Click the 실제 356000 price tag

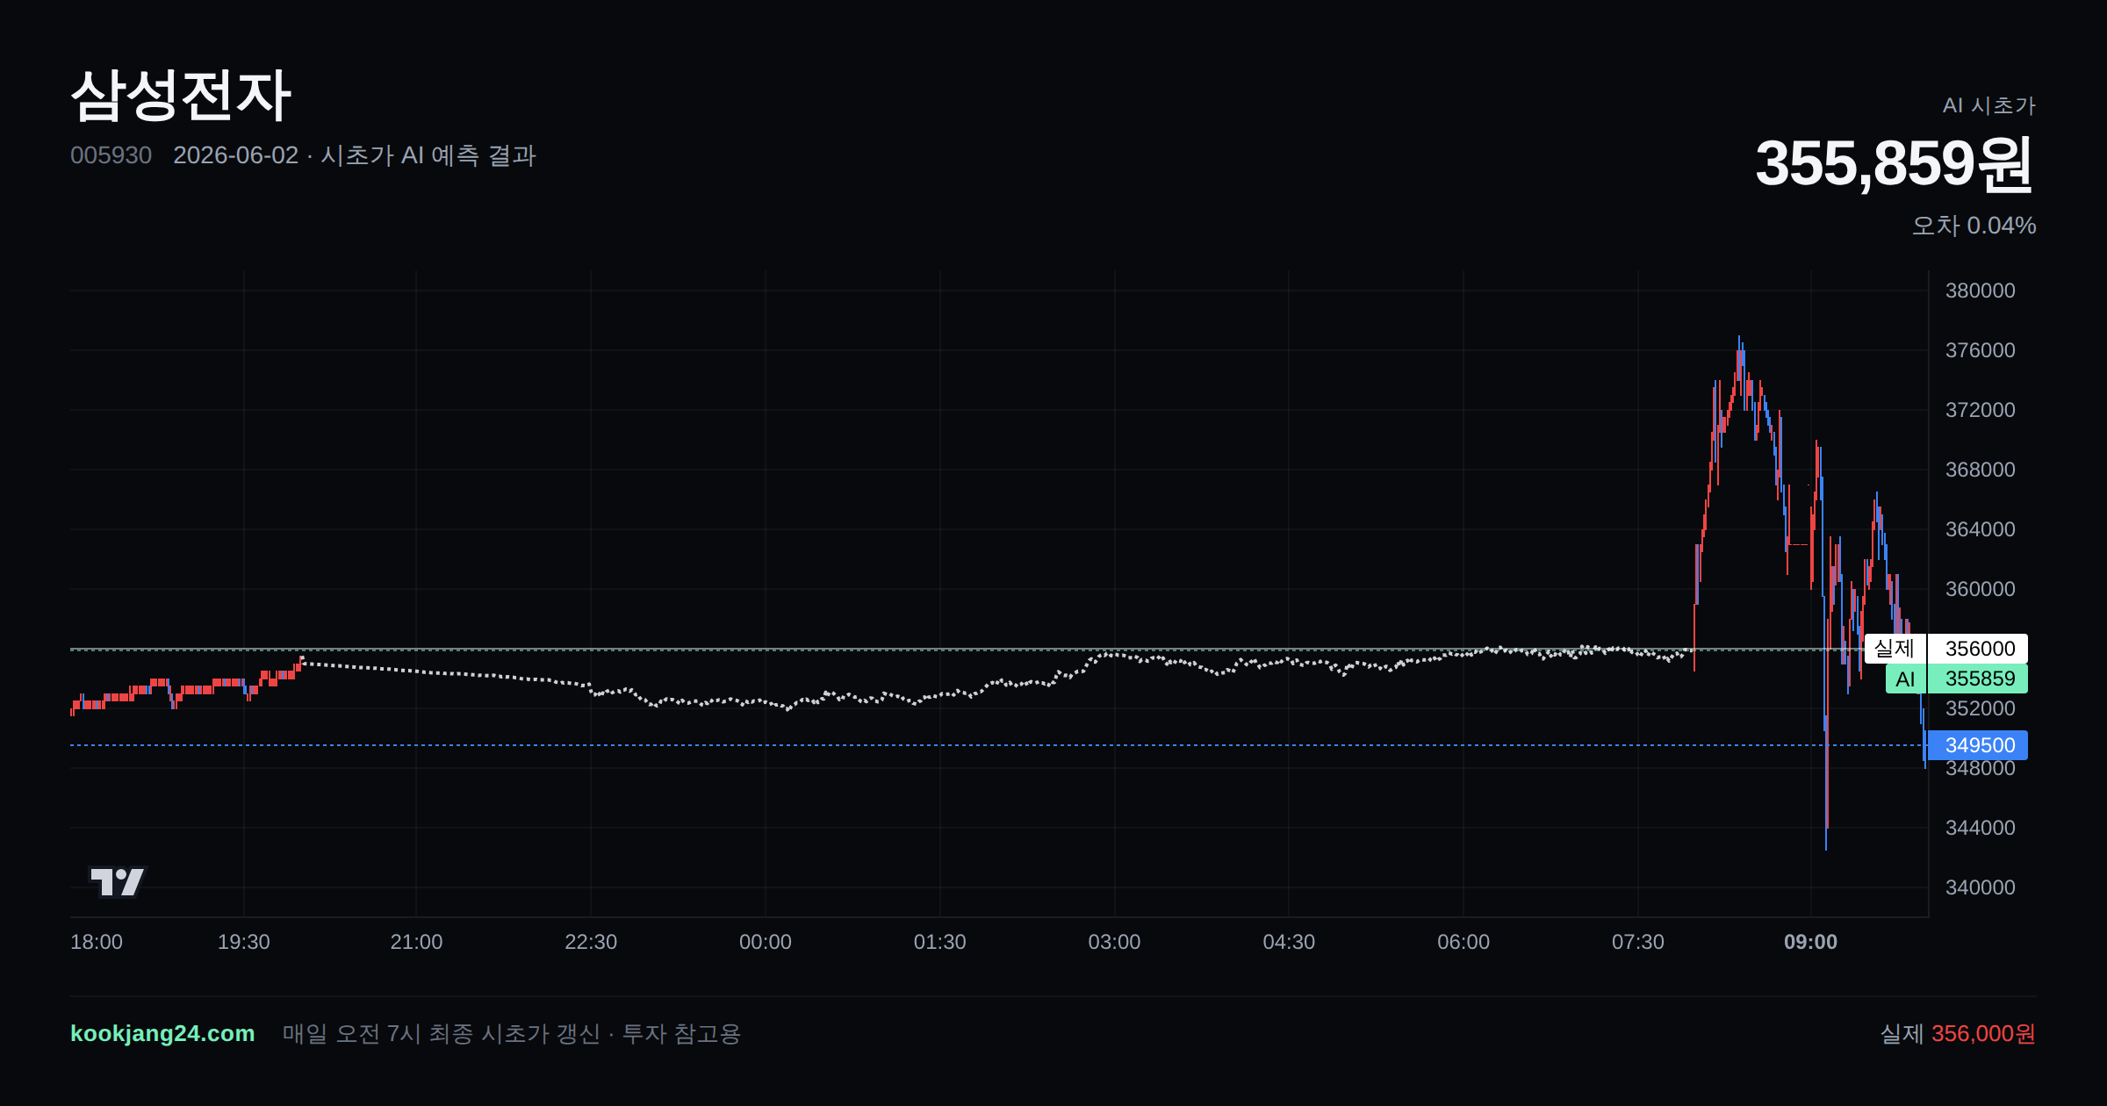1945,649
